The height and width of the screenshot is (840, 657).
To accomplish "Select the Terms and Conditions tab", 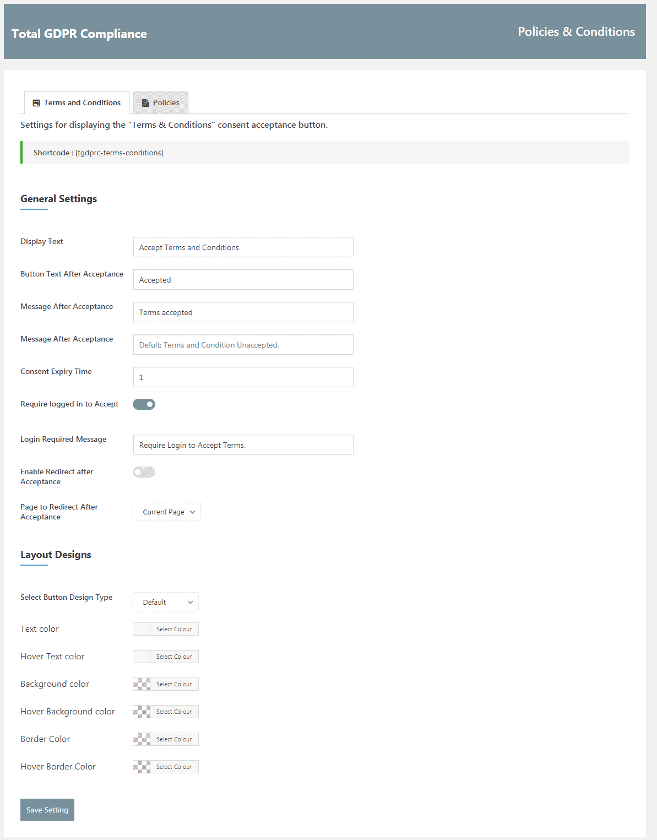I will [77, 103].
